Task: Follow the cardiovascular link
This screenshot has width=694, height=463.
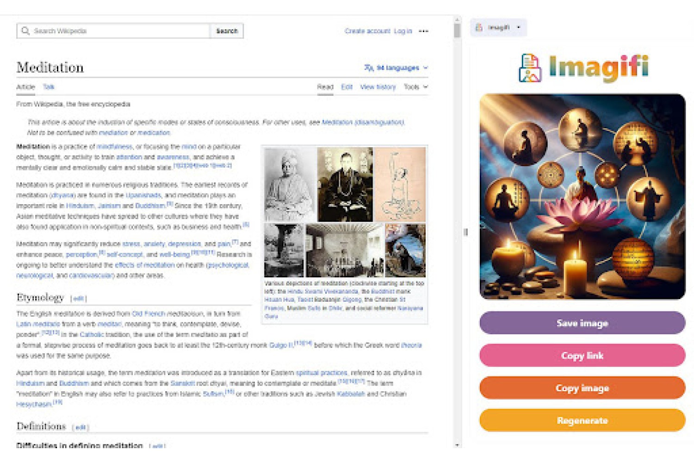Action: click(x=91, y=275)
